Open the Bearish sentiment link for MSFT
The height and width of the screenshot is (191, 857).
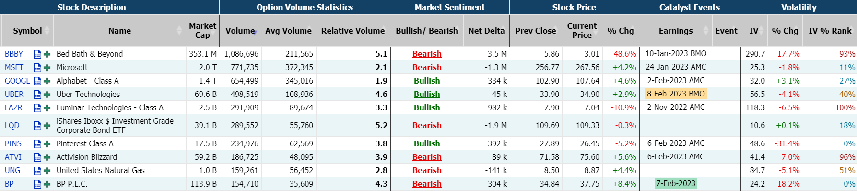427,68
